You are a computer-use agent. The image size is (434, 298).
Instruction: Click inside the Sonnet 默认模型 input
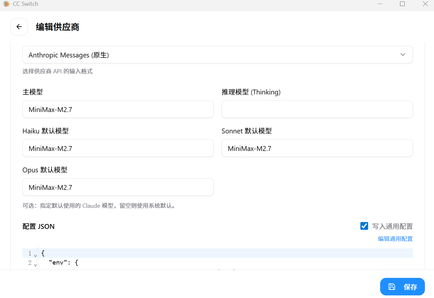[317, 148]
